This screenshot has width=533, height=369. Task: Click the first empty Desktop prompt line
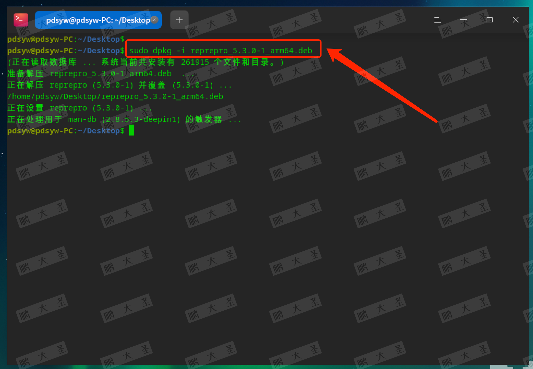pos(66,39)
